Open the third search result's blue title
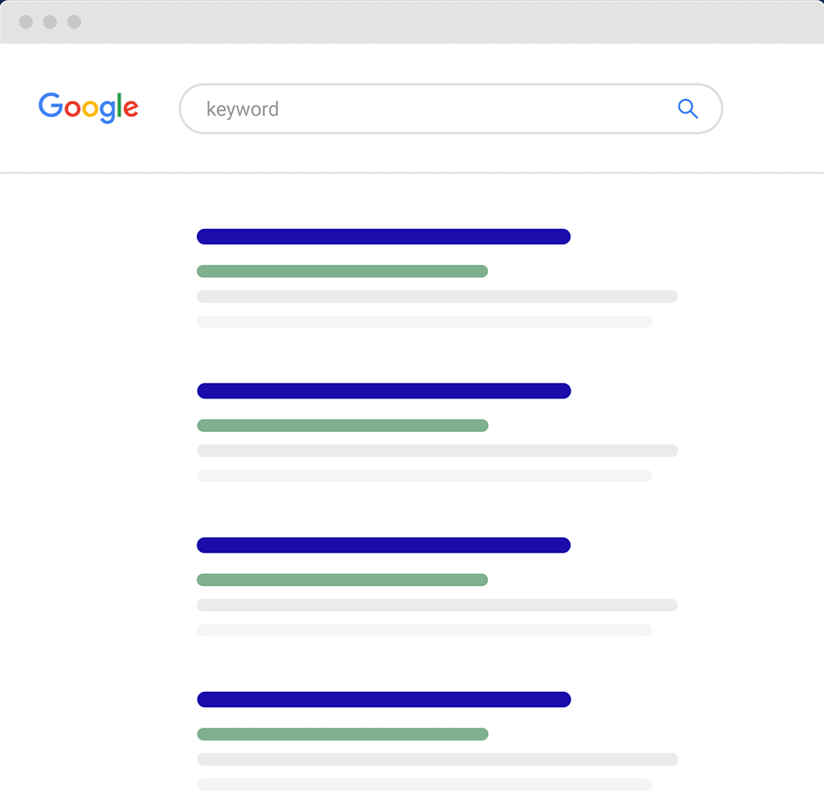This screenshot has width=824, height=805. click(383, 545)
